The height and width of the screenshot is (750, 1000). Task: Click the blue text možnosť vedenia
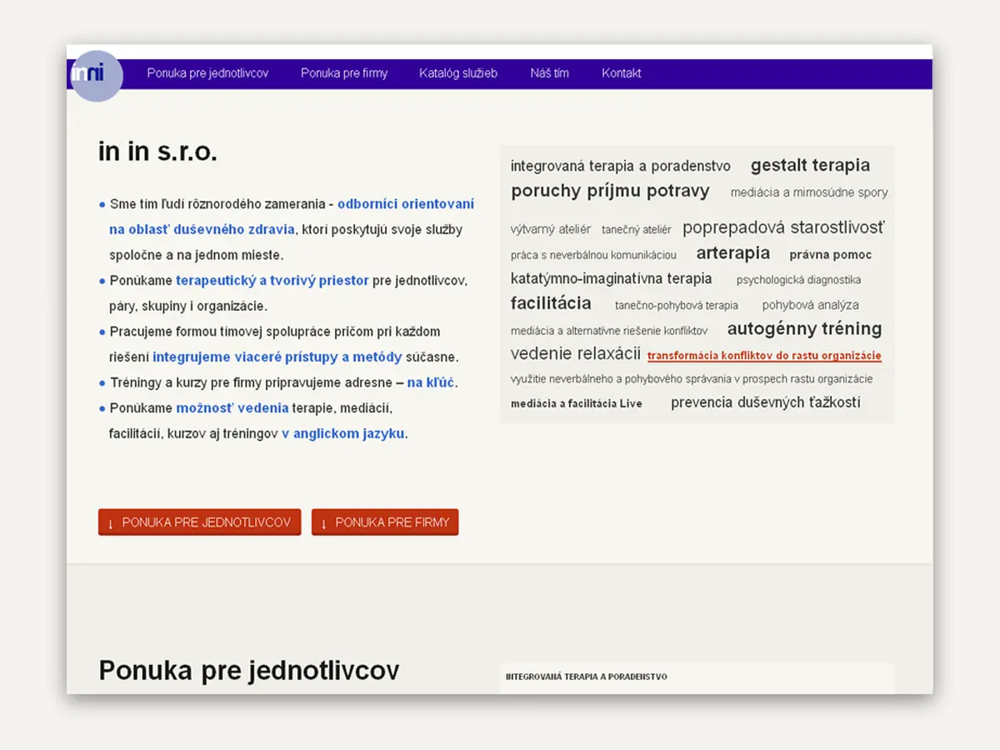tap(232, 407)
